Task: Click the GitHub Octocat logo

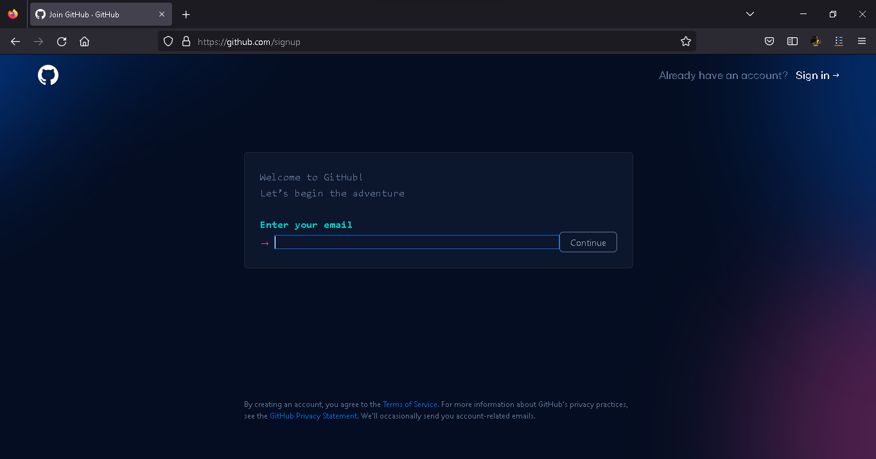Action: pyautogui.click(x=48, y=74)
